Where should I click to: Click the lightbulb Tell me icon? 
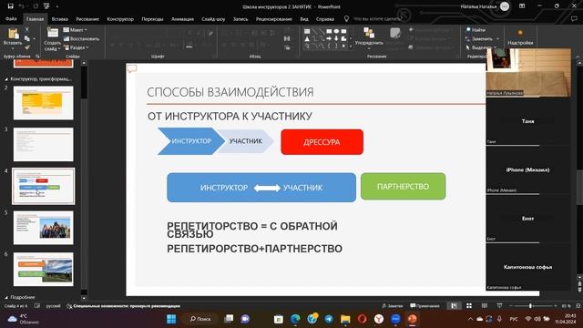click(x=346, y=18)
